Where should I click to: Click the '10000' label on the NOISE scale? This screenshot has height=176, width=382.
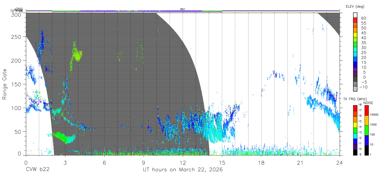click(375, 115)
